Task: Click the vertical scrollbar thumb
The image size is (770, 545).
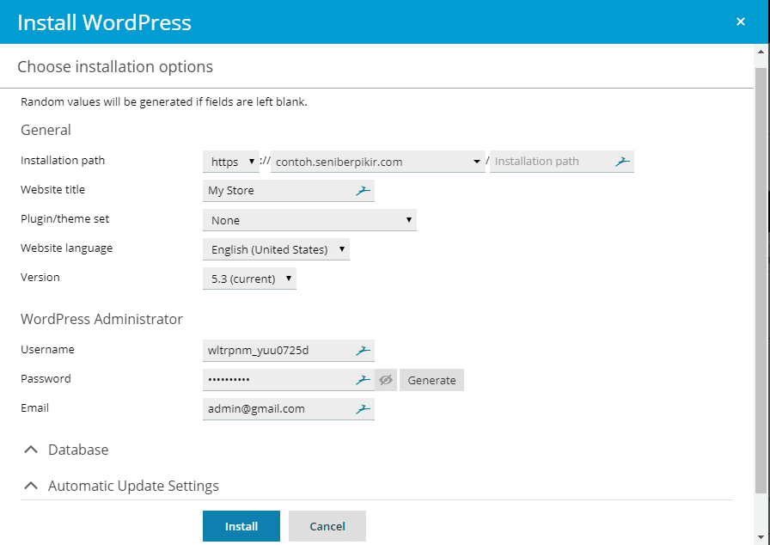Action: tap(761, 280)
